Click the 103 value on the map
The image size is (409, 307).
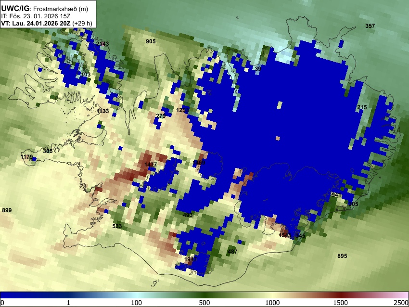pos(86,75)
